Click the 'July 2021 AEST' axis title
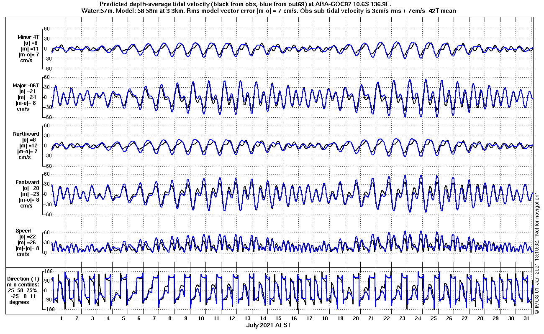The width and height of the screenshot is (544, 334). coord(268,325)
